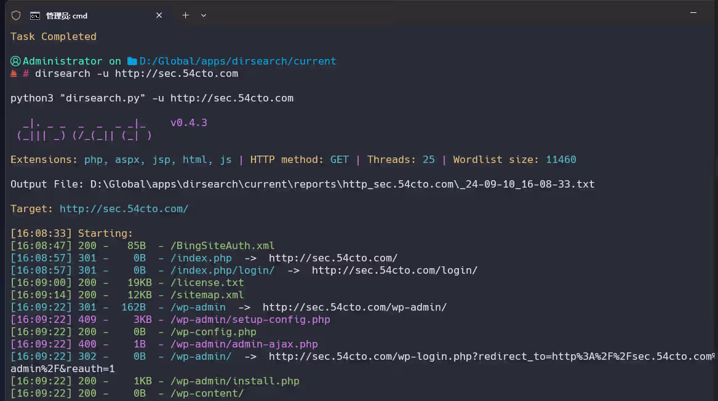Click the red prompt symbol before #
This screenshot has width=718, height=401.
click(14, 74)
